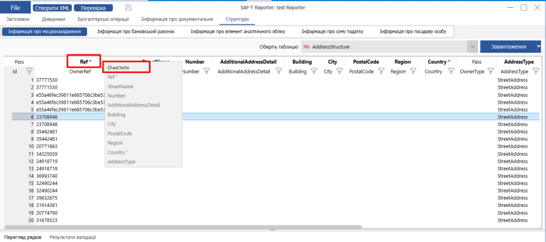Open the Перегляд рядків bottom tab

22,237
